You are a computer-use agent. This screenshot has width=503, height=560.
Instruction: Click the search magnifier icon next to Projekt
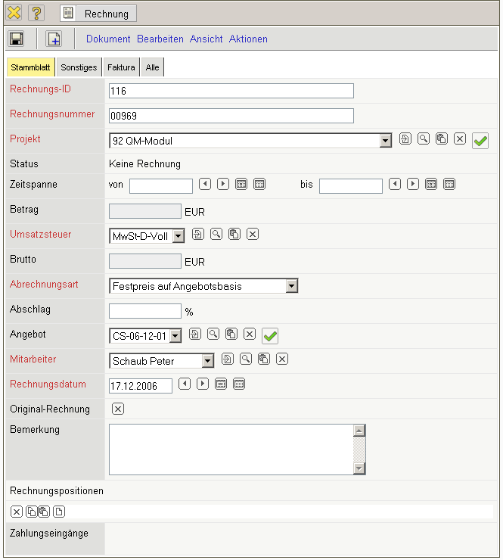pyautogui.click(x=424, y=139)
